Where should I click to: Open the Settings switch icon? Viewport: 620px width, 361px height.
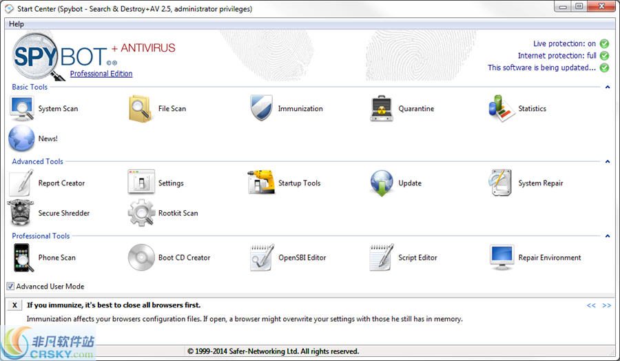141,182
